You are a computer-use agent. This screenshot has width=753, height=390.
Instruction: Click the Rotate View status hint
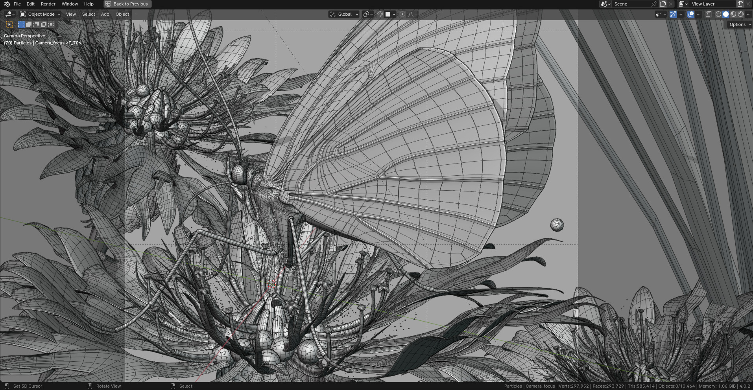(109, 386)
